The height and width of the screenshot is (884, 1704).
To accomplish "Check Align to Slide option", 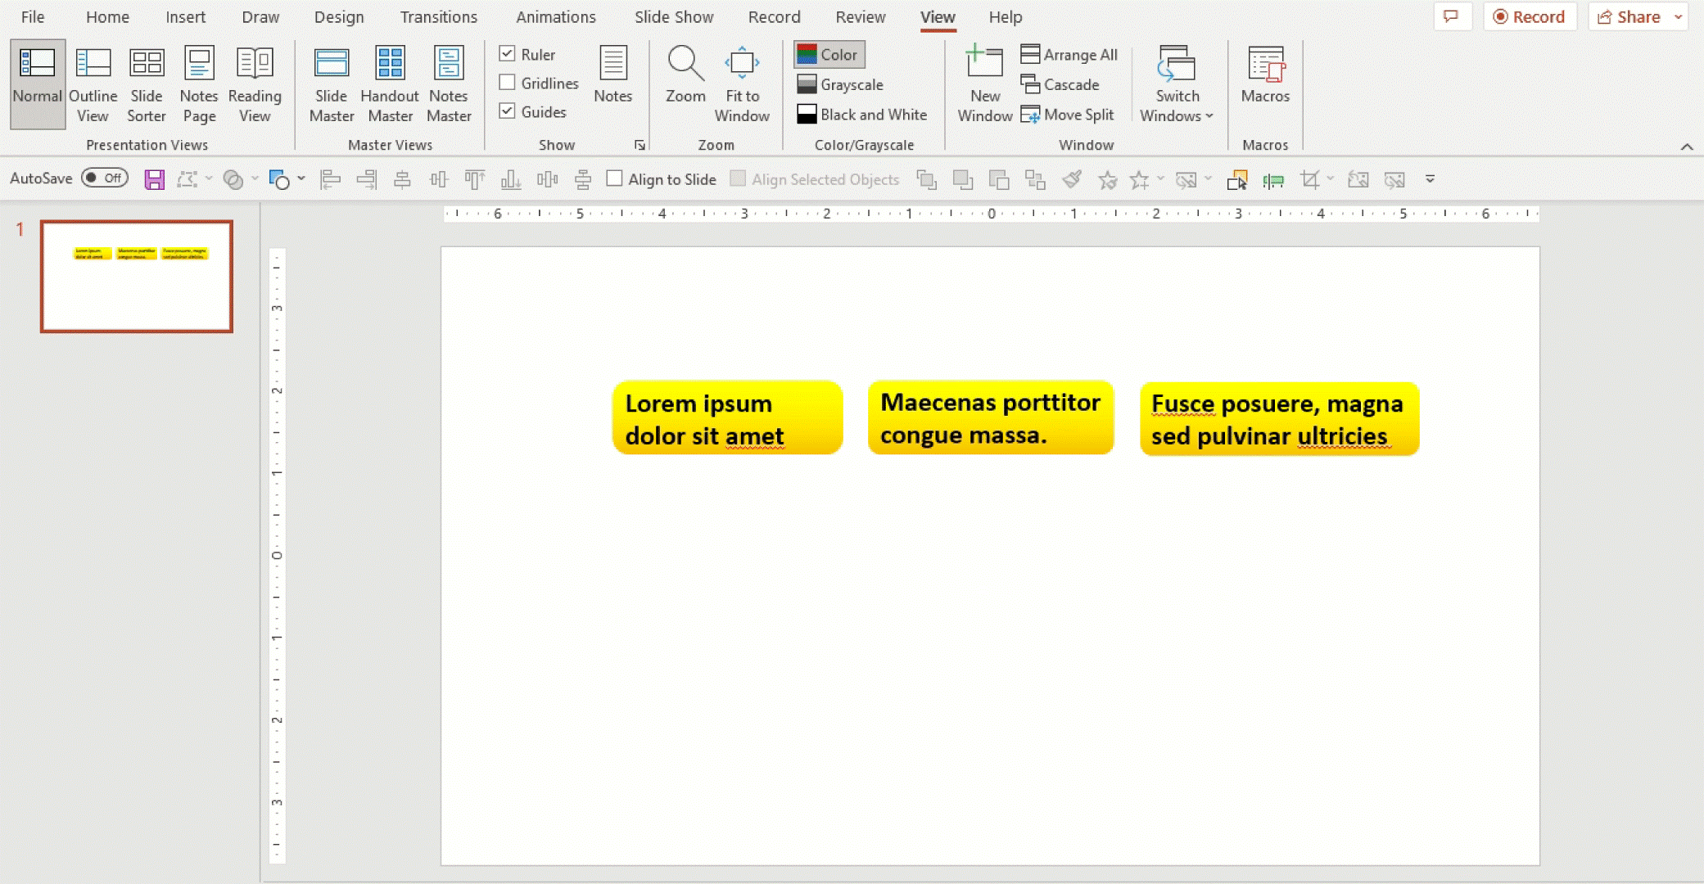I will click(614, 178).
